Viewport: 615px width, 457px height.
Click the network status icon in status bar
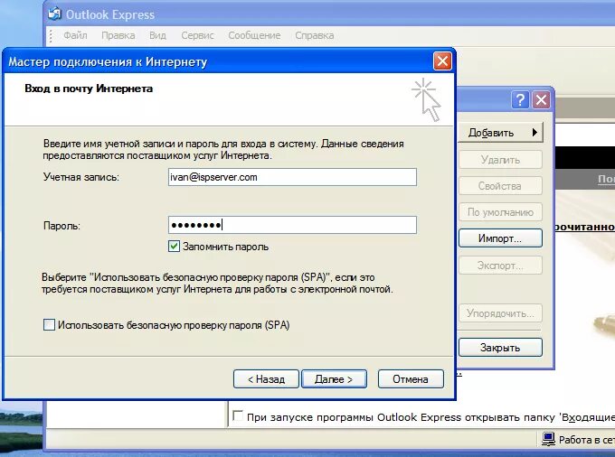click(548, 439)
